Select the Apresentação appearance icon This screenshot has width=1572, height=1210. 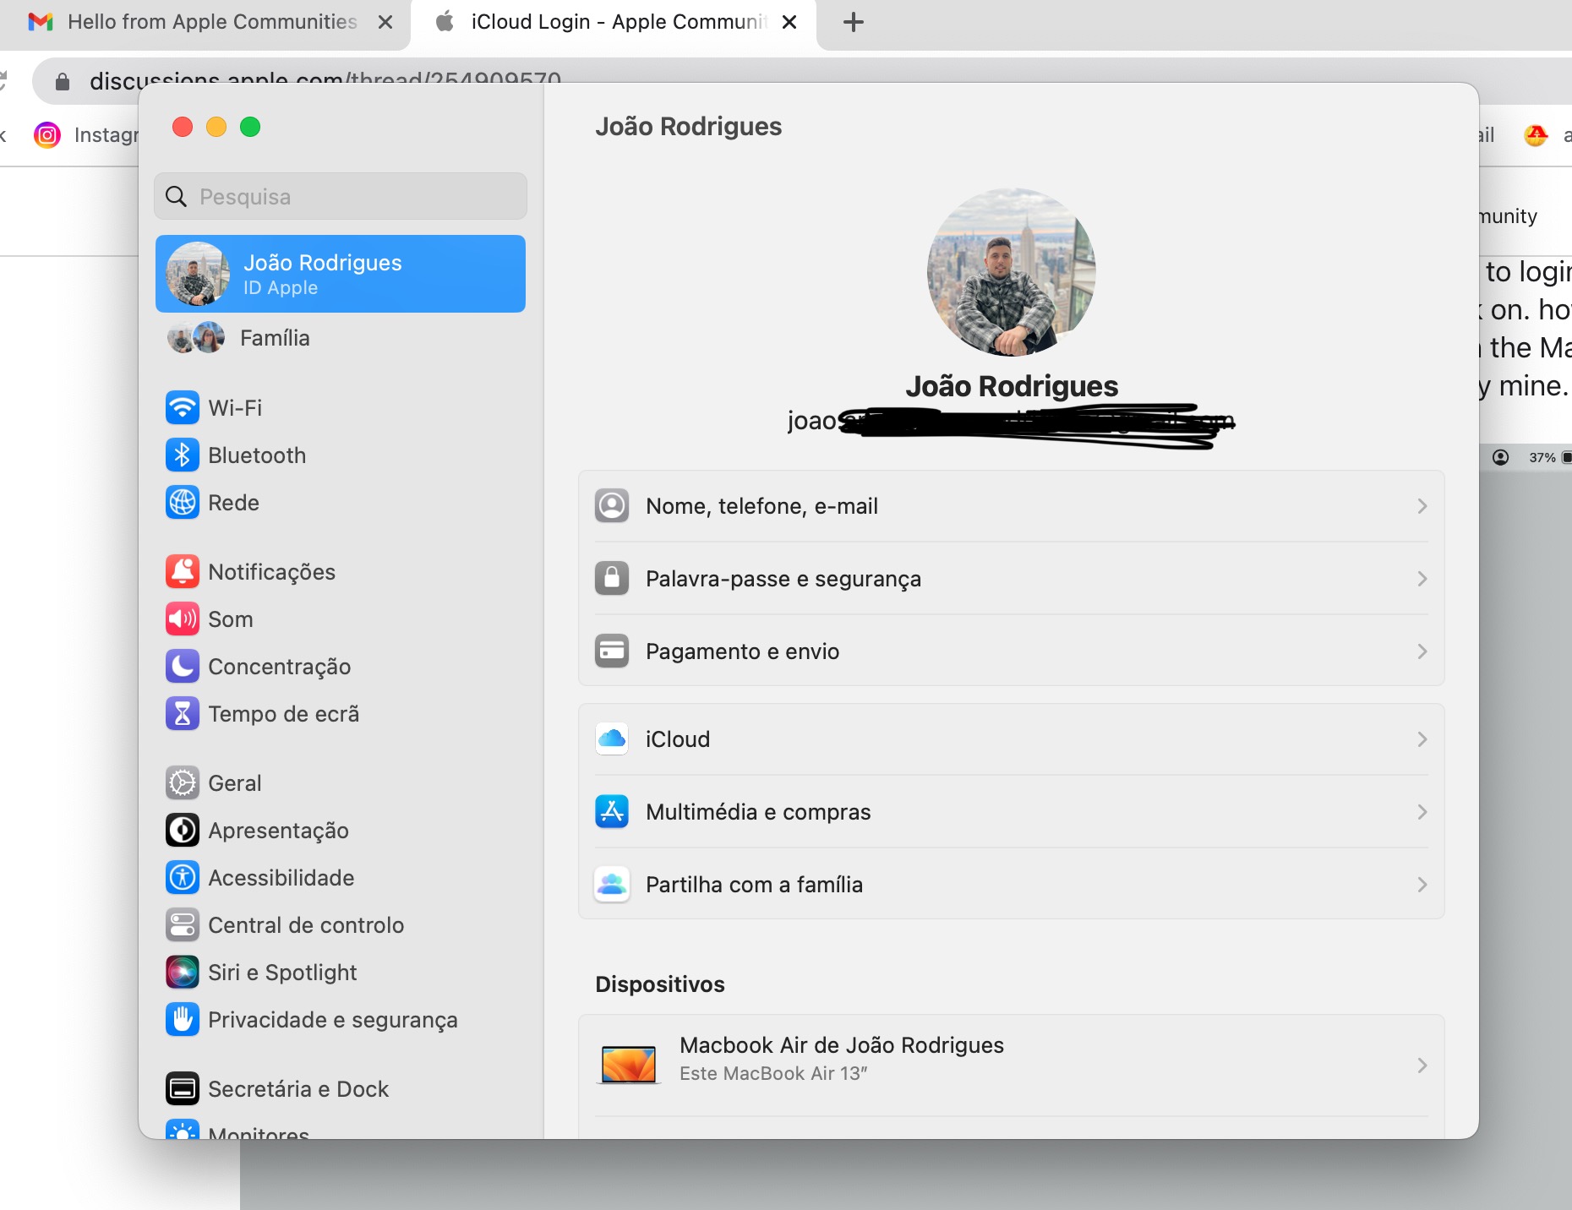tap(183, 831)
